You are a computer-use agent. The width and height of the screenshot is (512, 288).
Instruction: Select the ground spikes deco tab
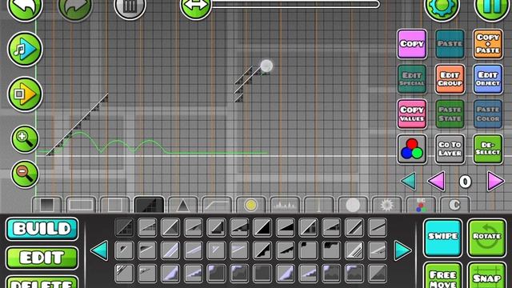pos(285,205)
